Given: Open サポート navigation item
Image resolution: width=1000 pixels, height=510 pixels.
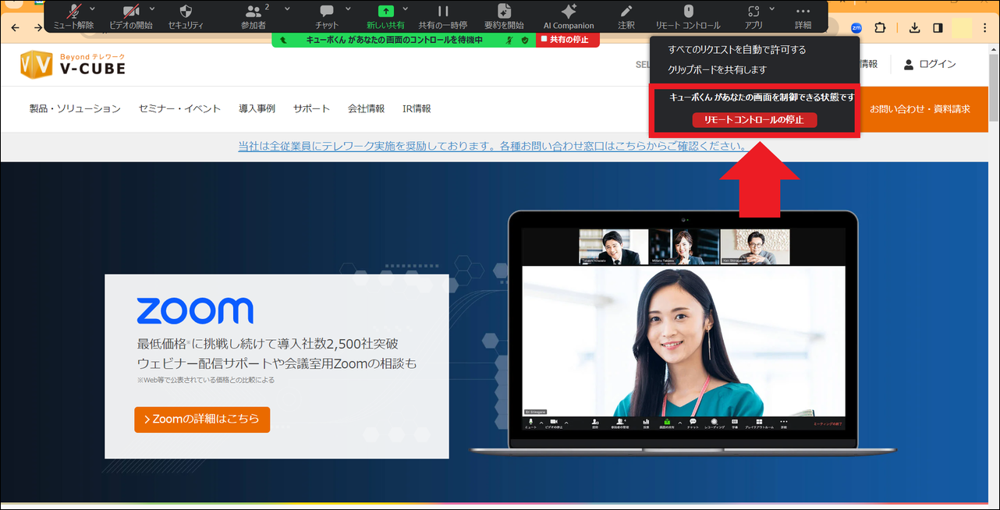Looking at the screenshot, I should click(x=311, y=108).
